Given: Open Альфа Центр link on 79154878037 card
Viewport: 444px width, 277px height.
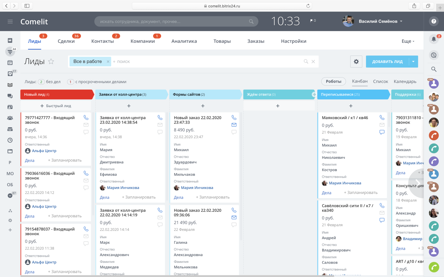Looking at the screenshot, I should click(44, 262).
